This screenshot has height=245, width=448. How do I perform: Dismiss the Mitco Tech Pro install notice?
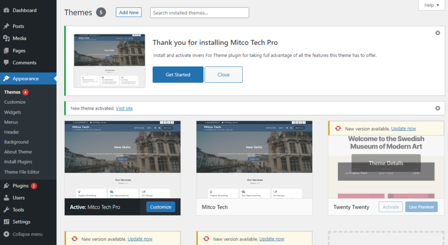click(437, 33)
